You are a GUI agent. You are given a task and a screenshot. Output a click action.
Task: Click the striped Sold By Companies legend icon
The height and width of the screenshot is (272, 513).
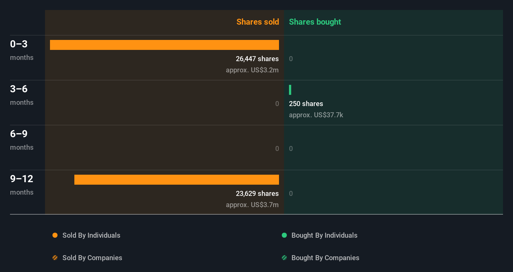(55, 258)
